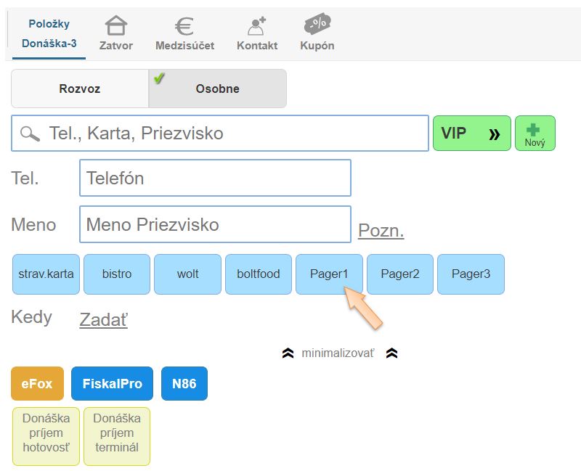Select the Pager1 tag button
Image resolution: width=581 pixels, height=471 pixels.
(x=329, y=274)
